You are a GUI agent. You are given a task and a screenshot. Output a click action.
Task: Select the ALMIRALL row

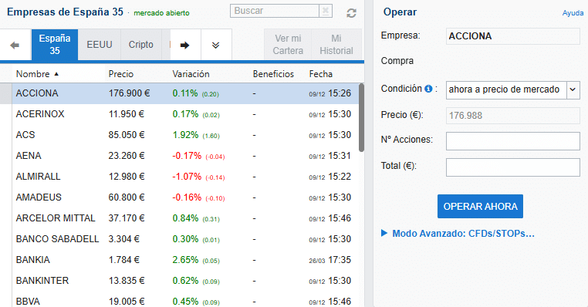(x=179, y=177)
